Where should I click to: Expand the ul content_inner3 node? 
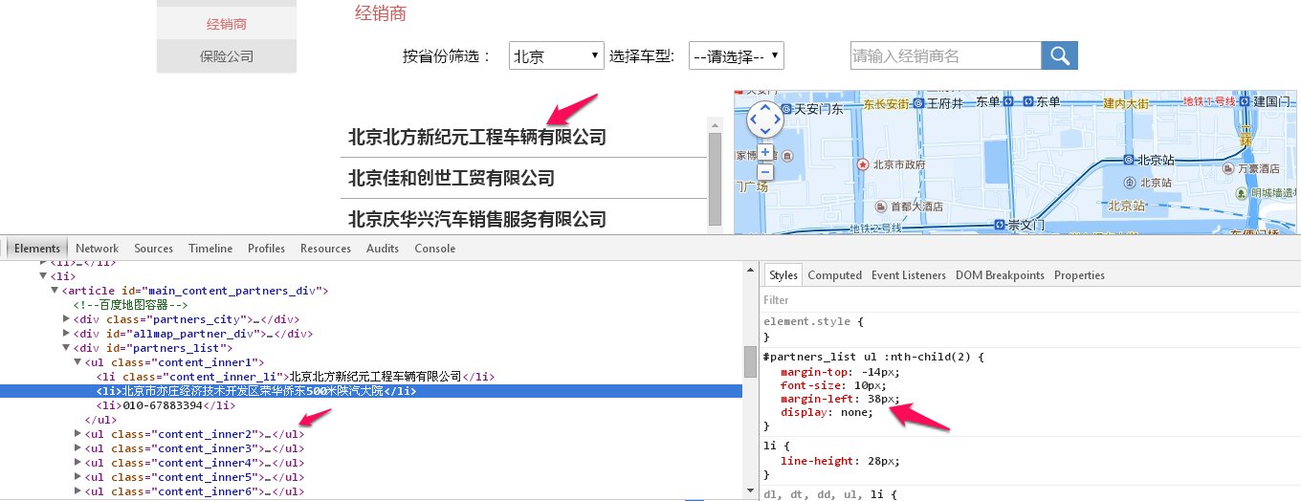tap(77, 448)
